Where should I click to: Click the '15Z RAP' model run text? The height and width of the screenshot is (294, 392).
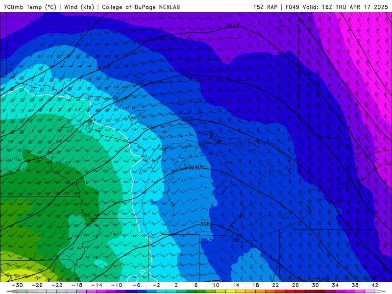(265, 7)
